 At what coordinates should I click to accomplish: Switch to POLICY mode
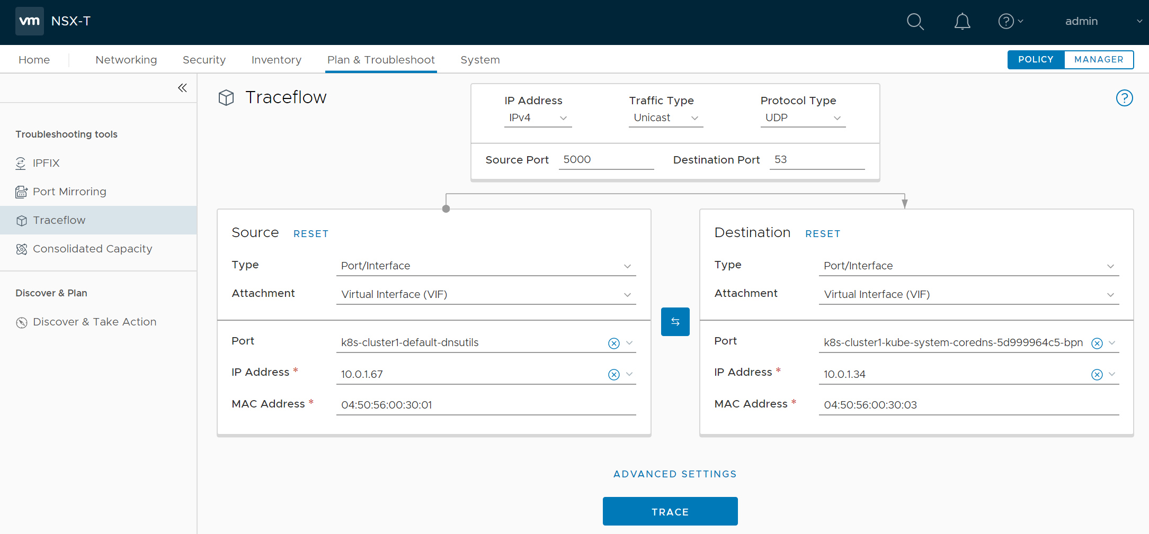pos(1036,60)
